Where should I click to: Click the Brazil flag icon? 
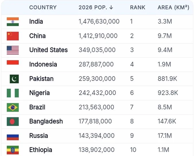[13, 107]
